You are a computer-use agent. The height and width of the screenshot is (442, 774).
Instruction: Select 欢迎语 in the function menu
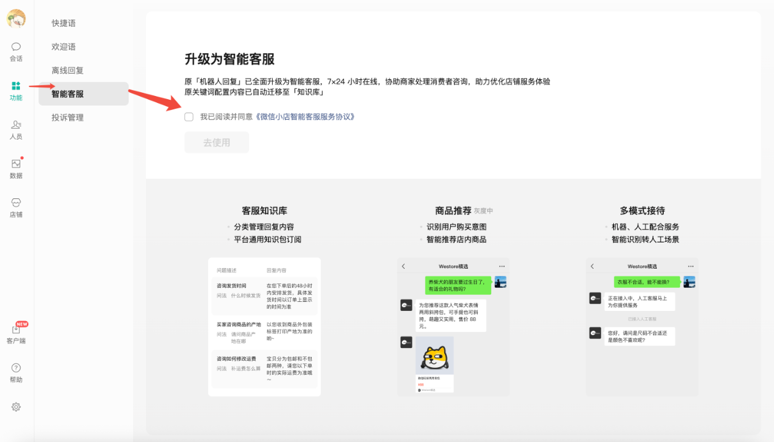pos(64,47)
